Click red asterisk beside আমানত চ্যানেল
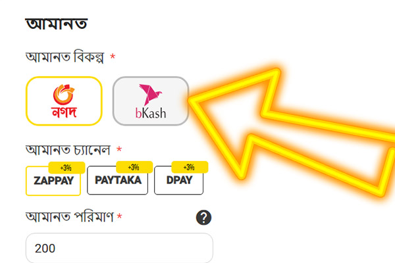This screenshot has width=395, height=263. [x=119, y=149]
